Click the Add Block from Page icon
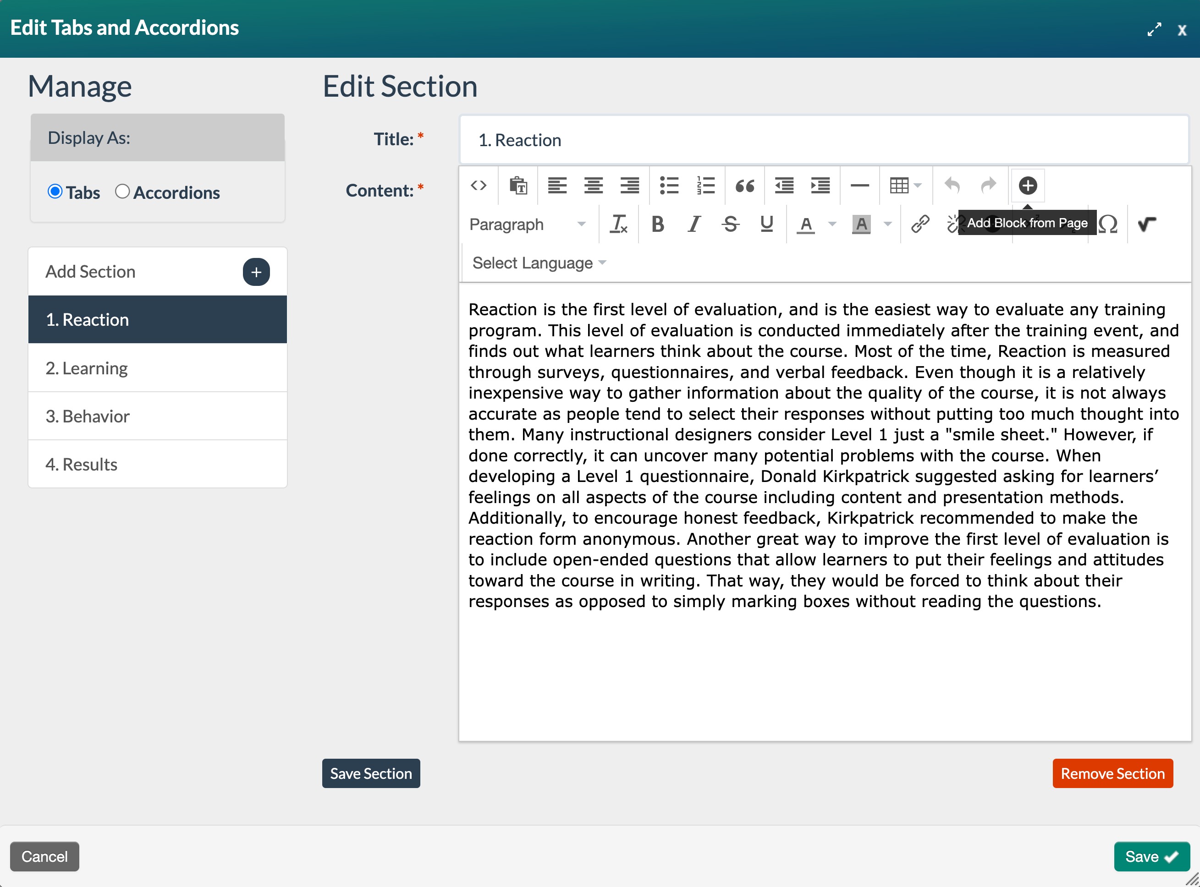This screenshot has height=887, width=1200. tap(1028, 186)
